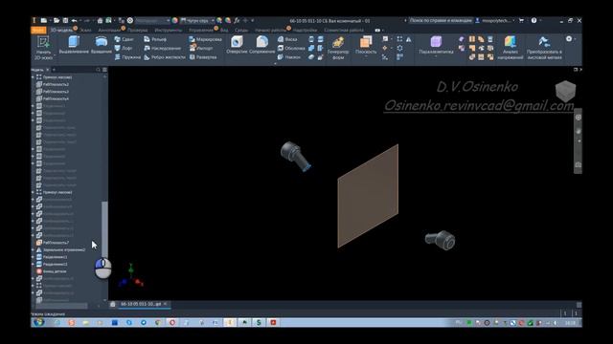Expand the Прямоуг.массив1 tree node

33,77
